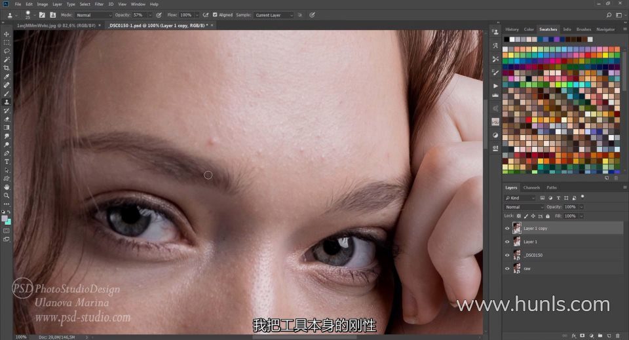
Task: Hide the raw layer
Action: 507,269
